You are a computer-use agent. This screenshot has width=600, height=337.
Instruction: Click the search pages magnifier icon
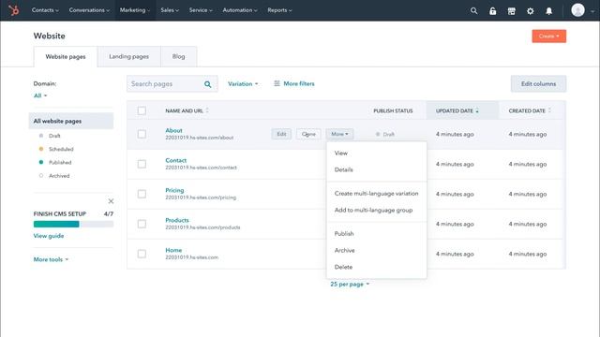coord(207,84)
